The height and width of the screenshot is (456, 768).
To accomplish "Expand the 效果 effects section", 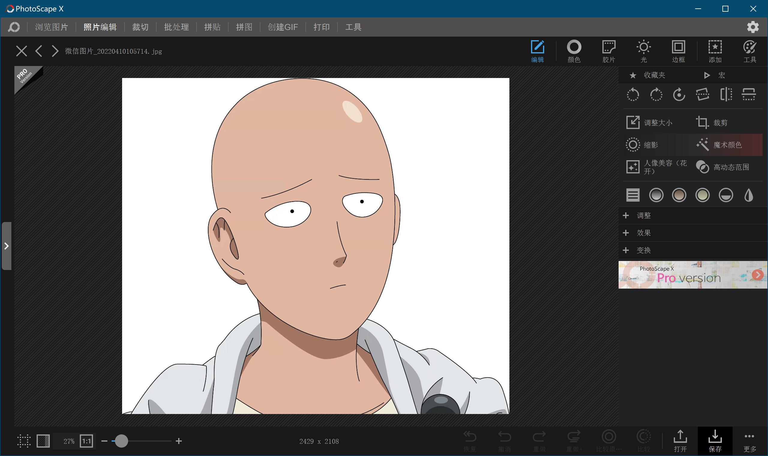I will [x=643, y=233].
